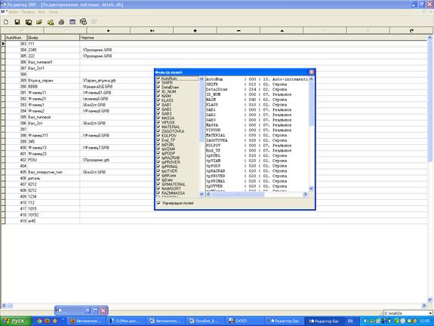This screenshot has width=434, height=326.
Task: Jump to last record in navigator
Action: tap(152, 30)
